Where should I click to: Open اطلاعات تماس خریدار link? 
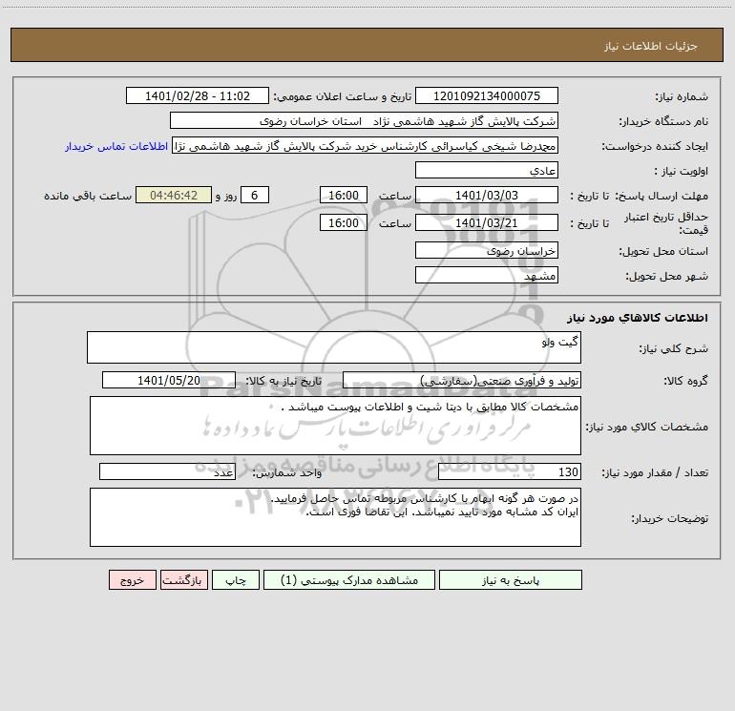pyautogui.click(x=116, y=146)
